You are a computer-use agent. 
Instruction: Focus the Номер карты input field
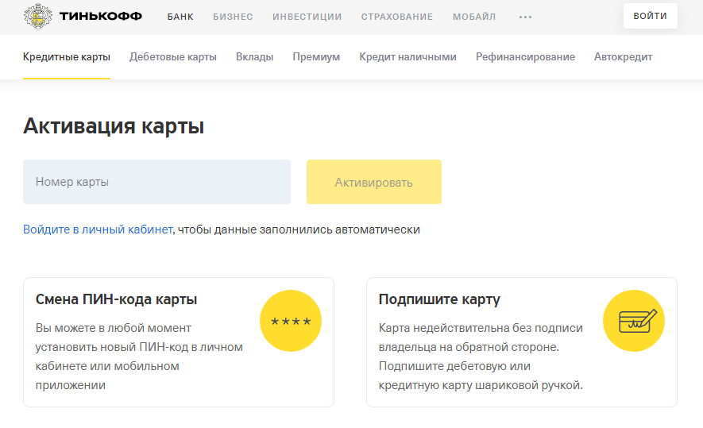coord(156,182)
